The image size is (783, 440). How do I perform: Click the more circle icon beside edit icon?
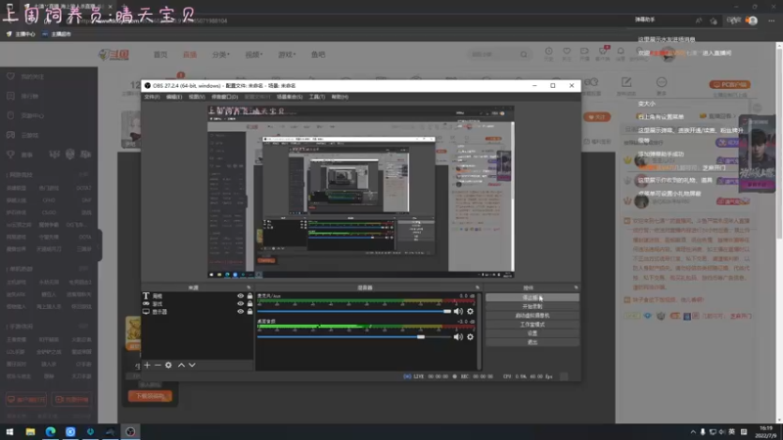point(662,82)
